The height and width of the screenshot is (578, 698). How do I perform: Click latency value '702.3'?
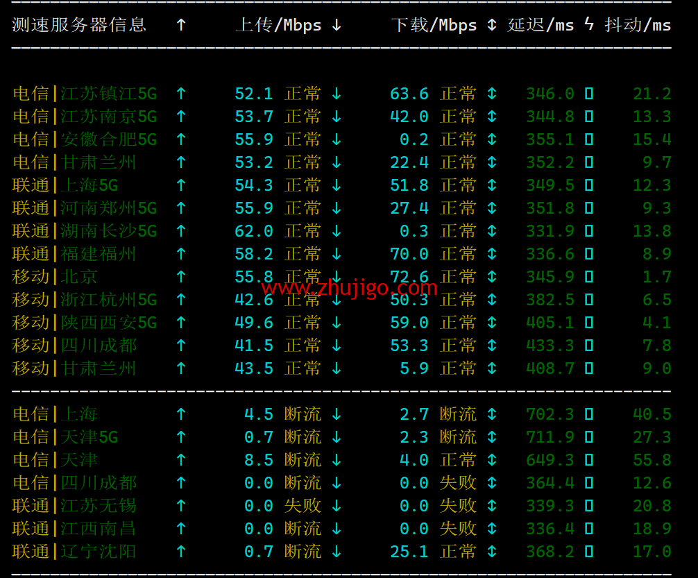550,414
